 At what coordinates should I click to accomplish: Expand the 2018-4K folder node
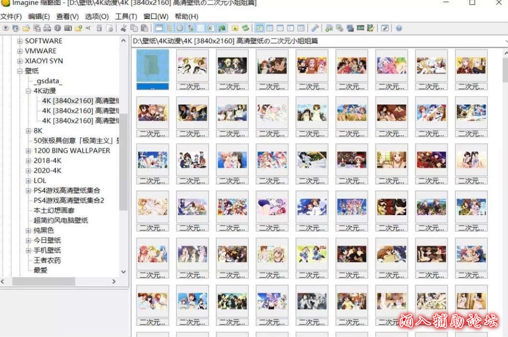pyautogui.click(x=28, y=161)
